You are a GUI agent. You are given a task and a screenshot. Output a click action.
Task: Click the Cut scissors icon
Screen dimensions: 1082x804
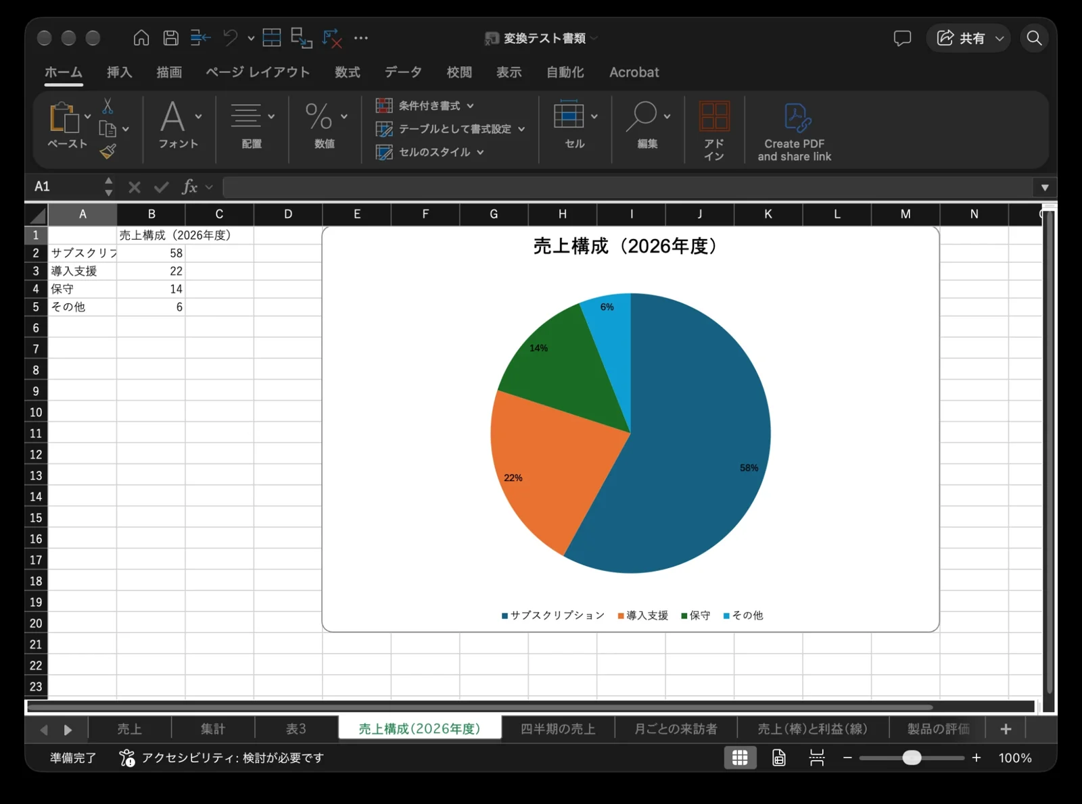click(108, 106)
